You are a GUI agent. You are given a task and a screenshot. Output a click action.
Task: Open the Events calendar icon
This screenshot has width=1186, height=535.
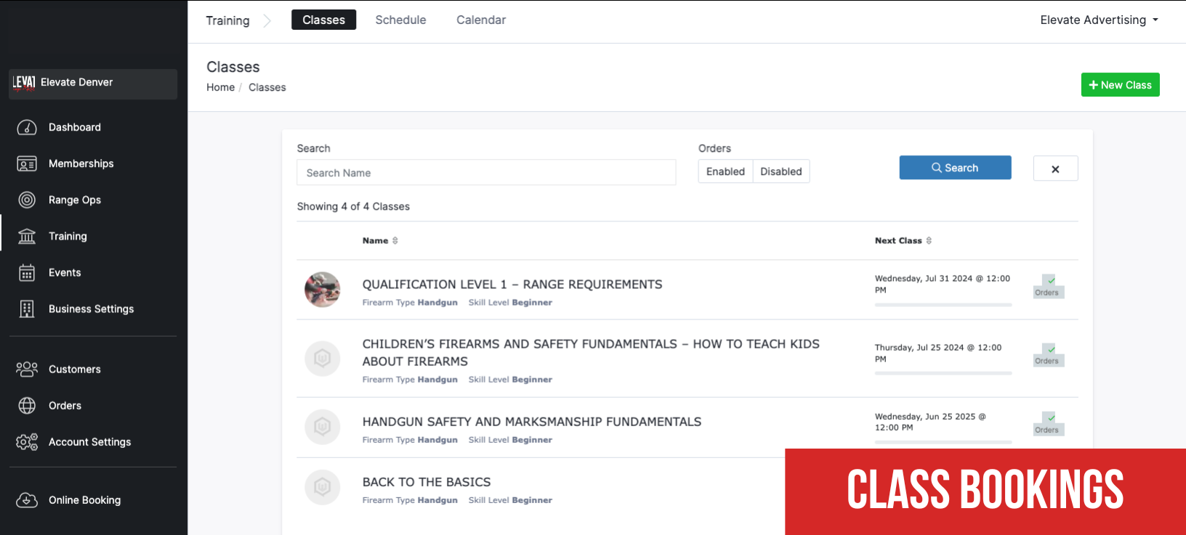coord(27,273)
